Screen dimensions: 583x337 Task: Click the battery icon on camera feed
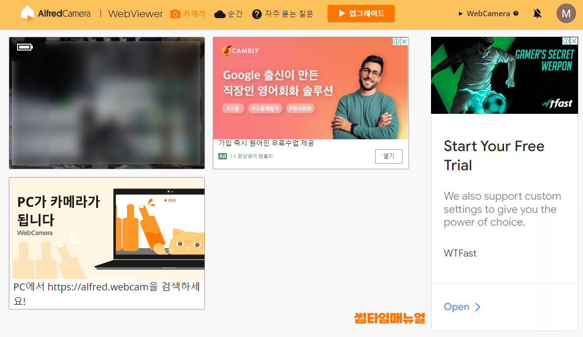click(25, 47)
